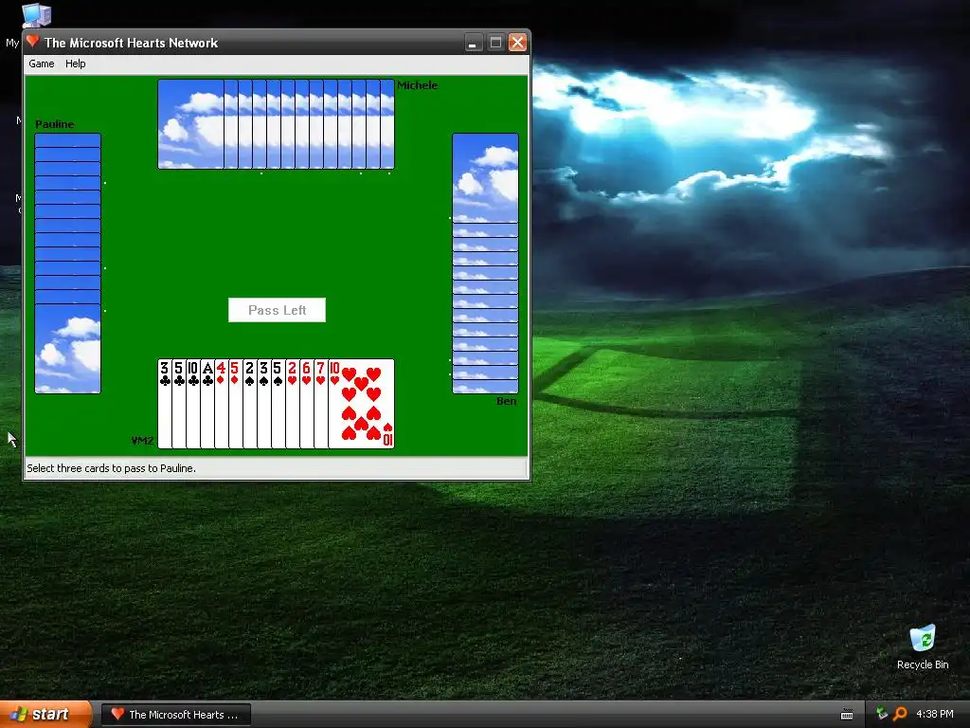Screen dimensions: 970x728
Task: Select the 6 of hearts card
Action: (307, 404)
